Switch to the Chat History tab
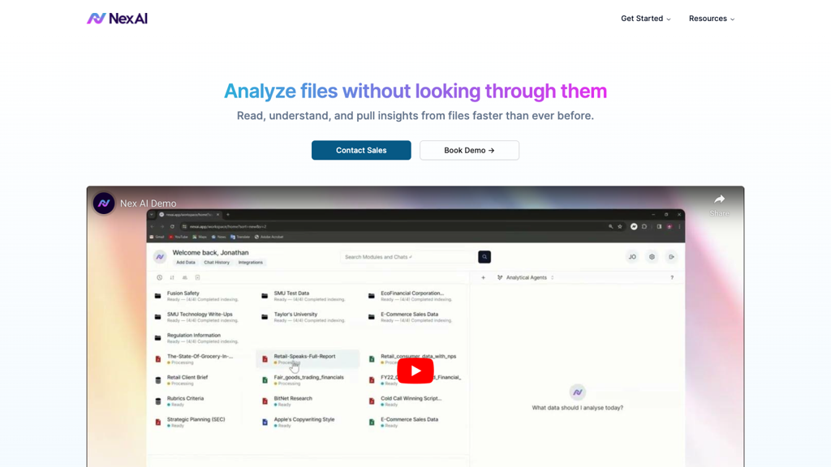This screenshot has width=831, height=467. 217,263
